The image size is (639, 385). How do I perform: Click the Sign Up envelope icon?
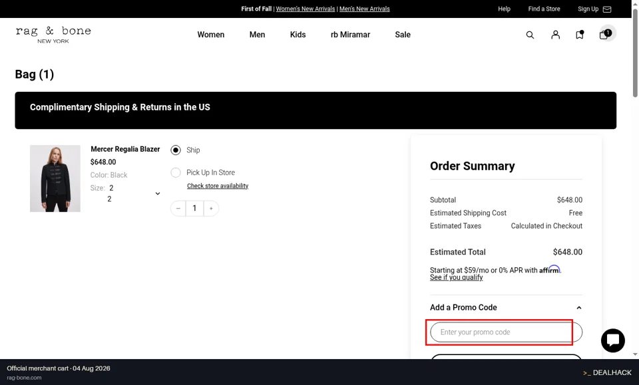[607, 9]
